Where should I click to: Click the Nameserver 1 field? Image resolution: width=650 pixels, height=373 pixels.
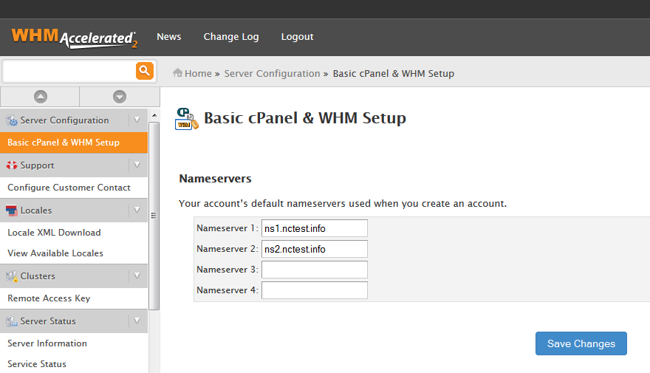pyautogui.click(x=314, y=228)
